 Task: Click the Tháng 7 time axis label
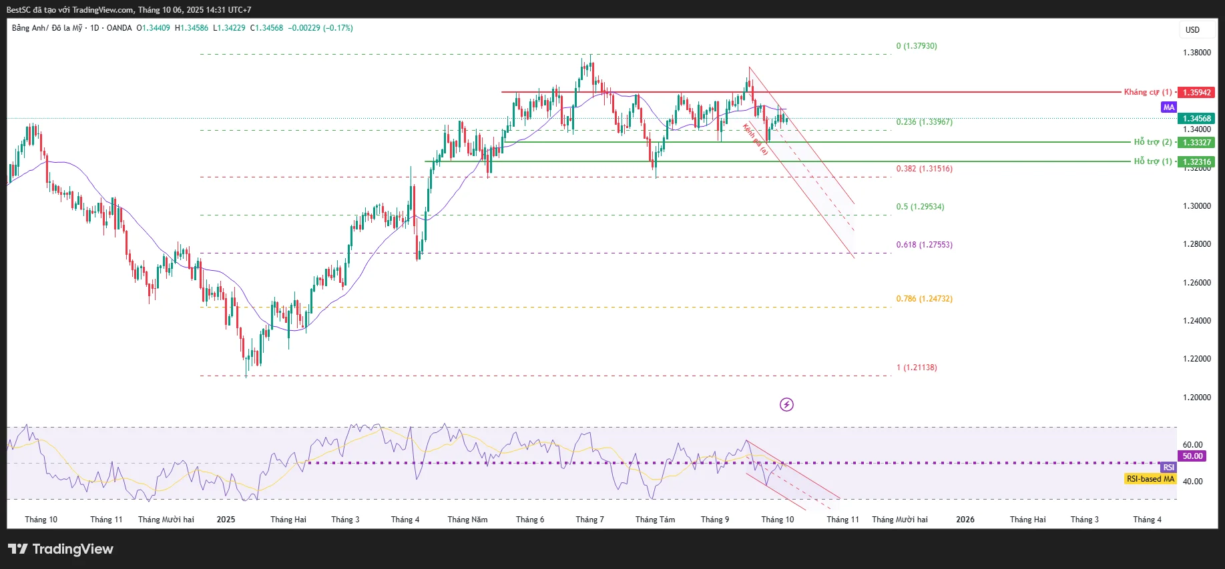tap(589, 520)
